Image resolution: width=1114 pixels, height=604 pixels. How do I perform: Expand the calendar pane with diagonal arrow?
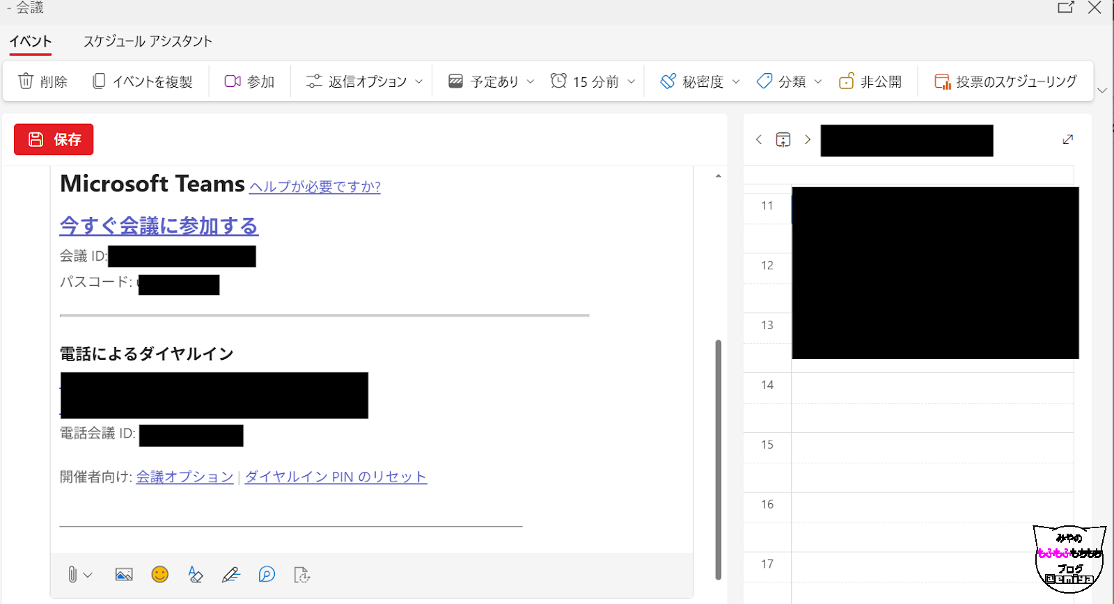click(x=1068, y=139)
